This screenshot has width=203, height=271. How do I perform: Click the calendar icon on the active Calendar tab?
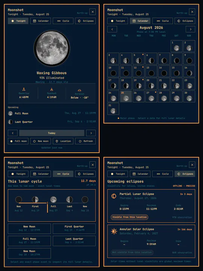click(x=134, y=21)
